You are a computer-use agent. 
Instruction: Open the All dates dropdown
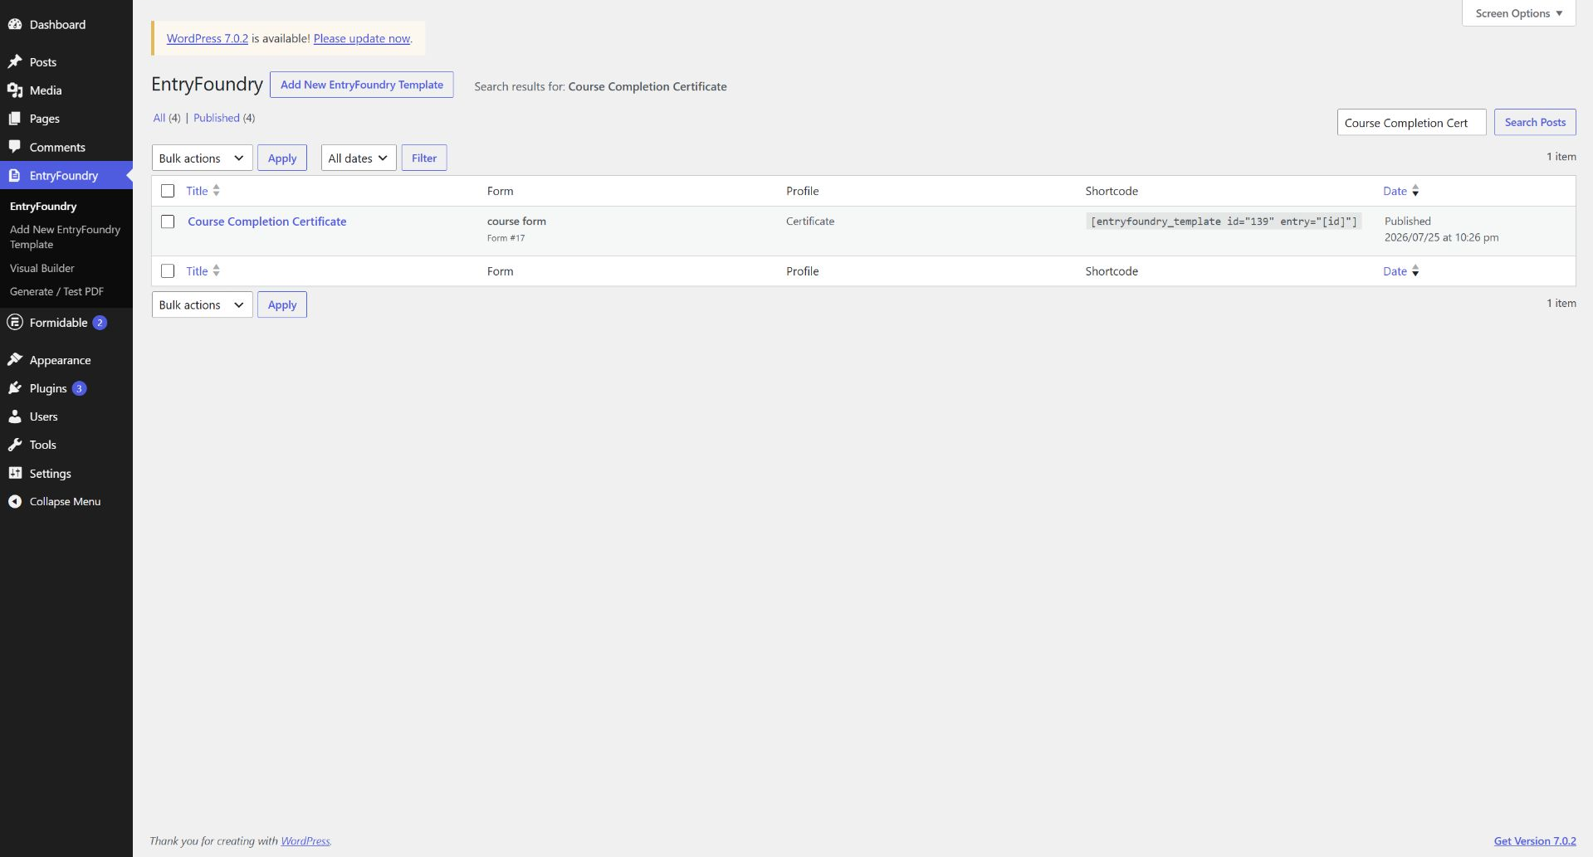point(358,158)
